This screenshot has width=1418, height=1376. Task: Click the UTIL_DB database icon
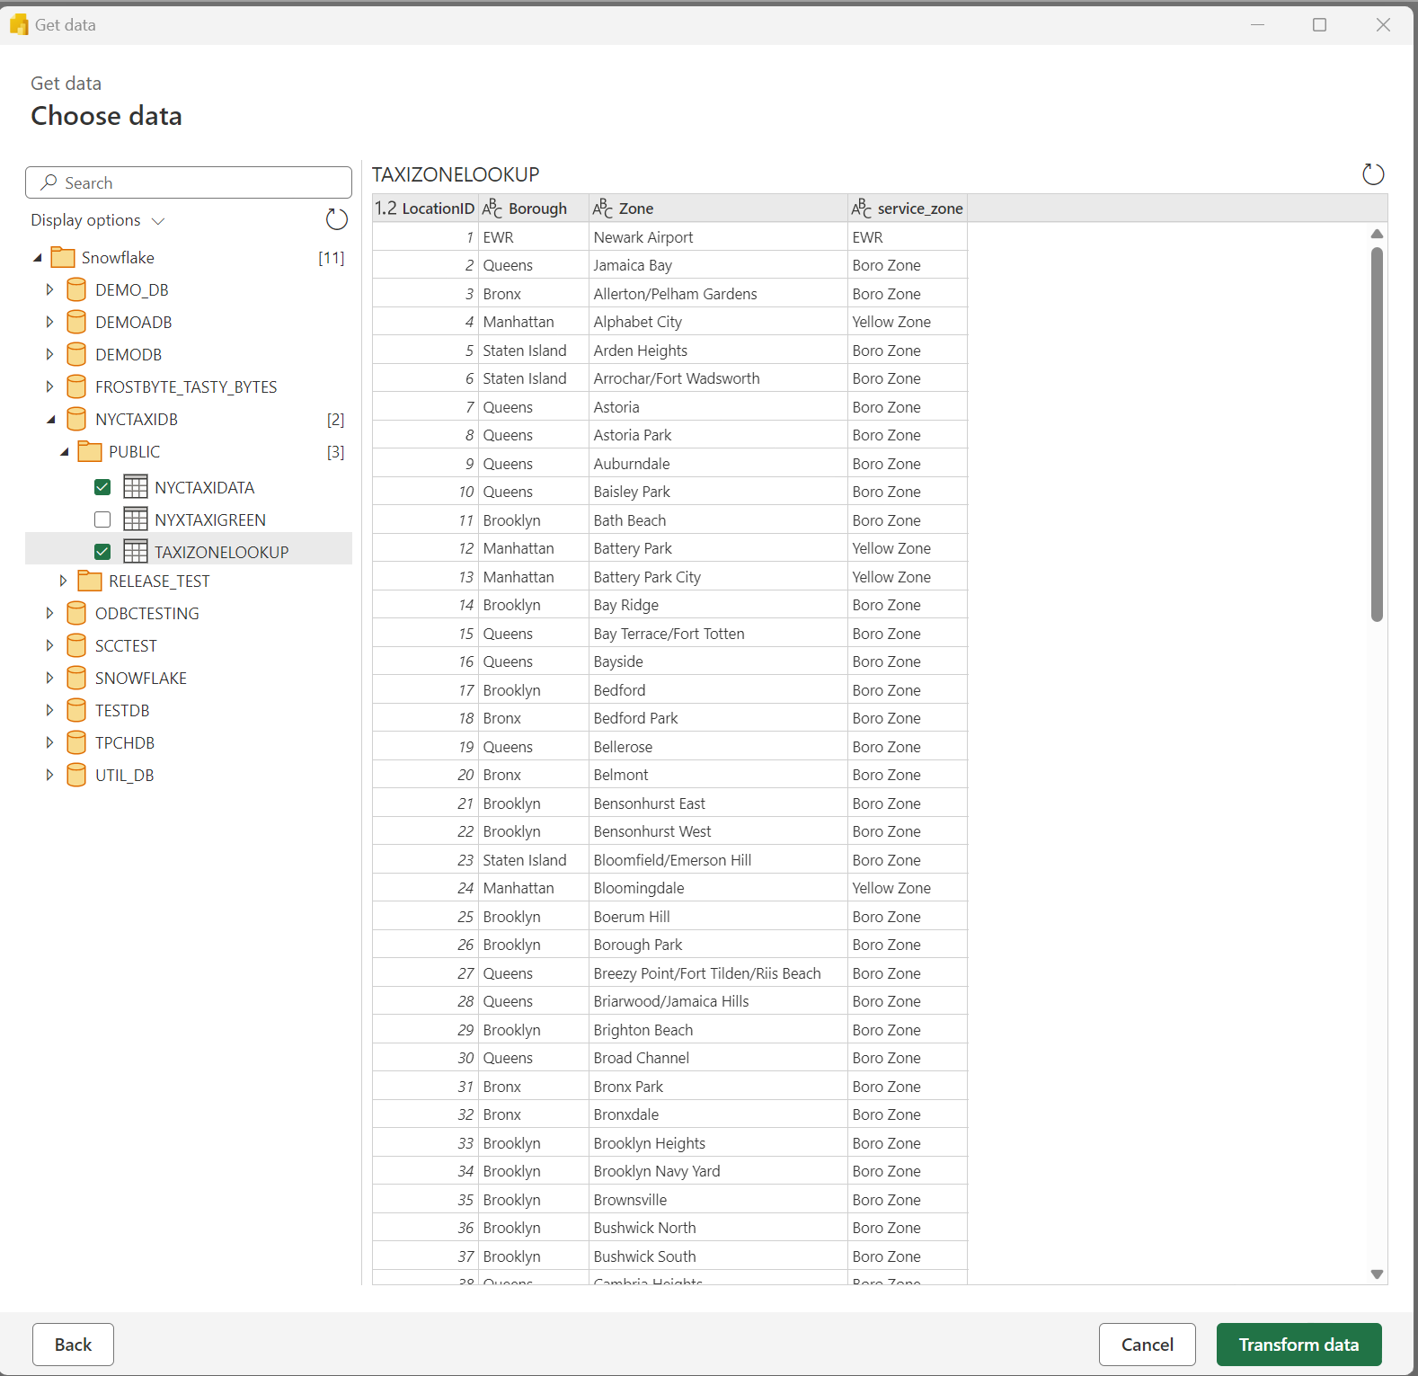pos(77,775)
